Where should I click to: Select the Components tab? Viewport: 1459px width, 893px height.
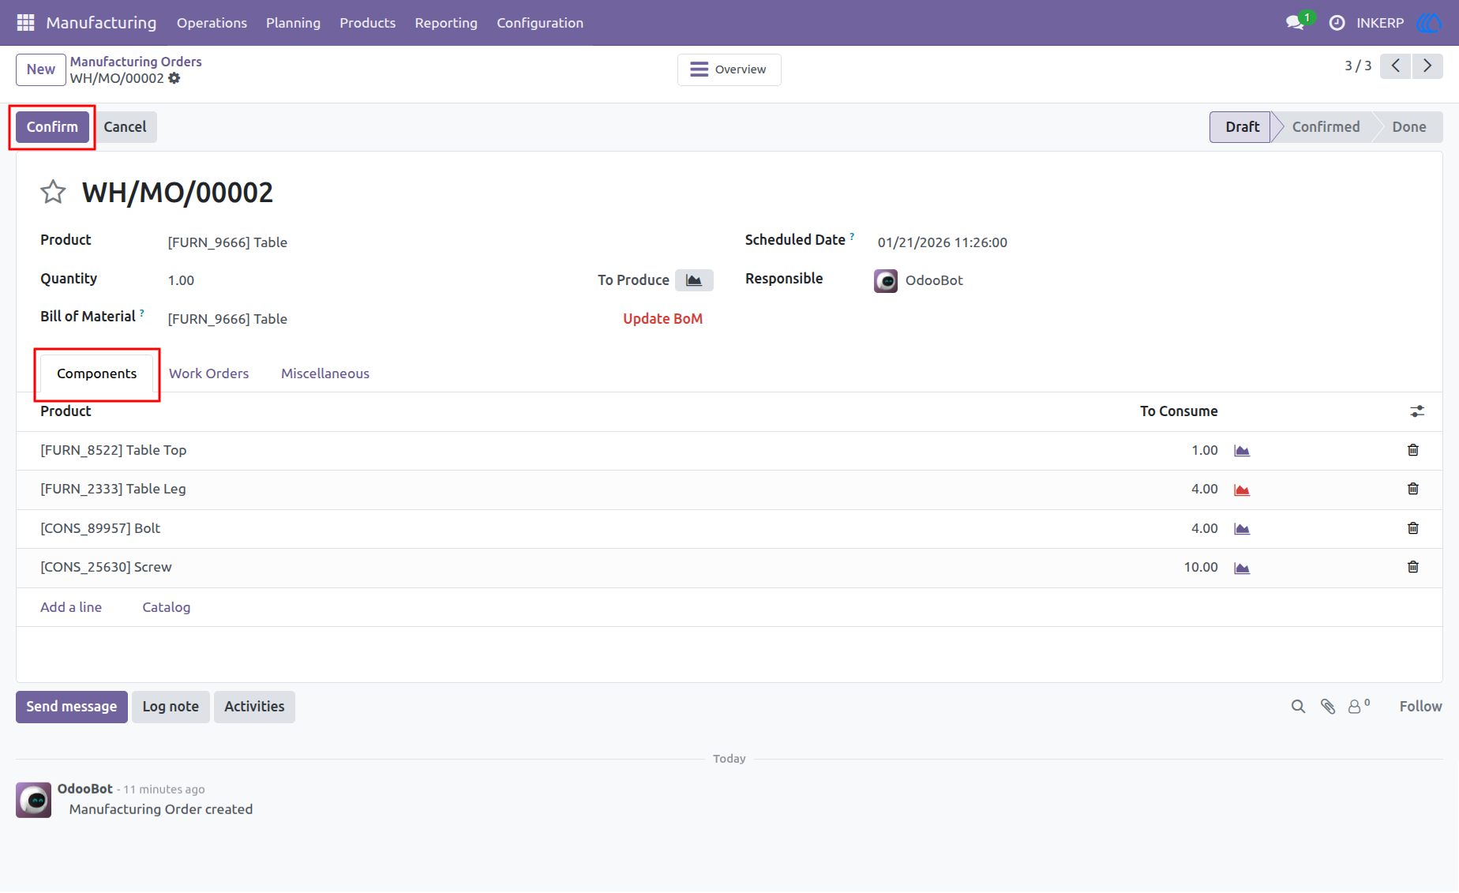96,373
